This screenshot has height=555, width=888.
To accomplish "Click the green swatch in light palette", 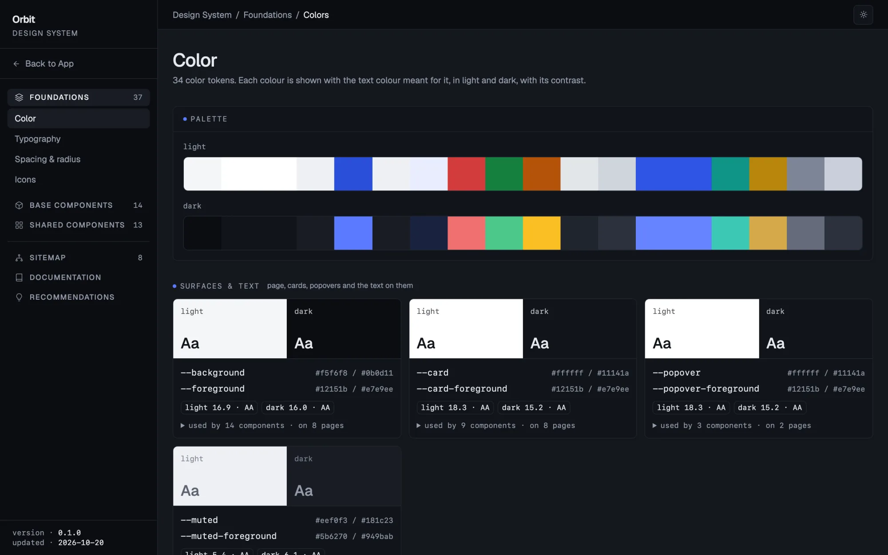I will [x=504, y=174].
